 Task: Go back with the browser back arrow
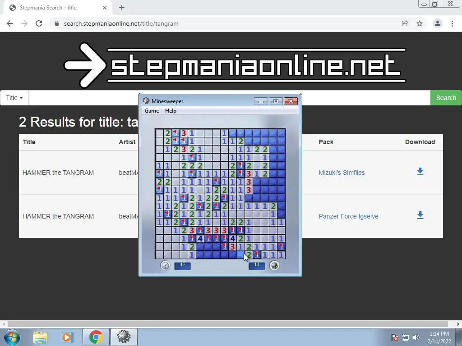point(10,23)
